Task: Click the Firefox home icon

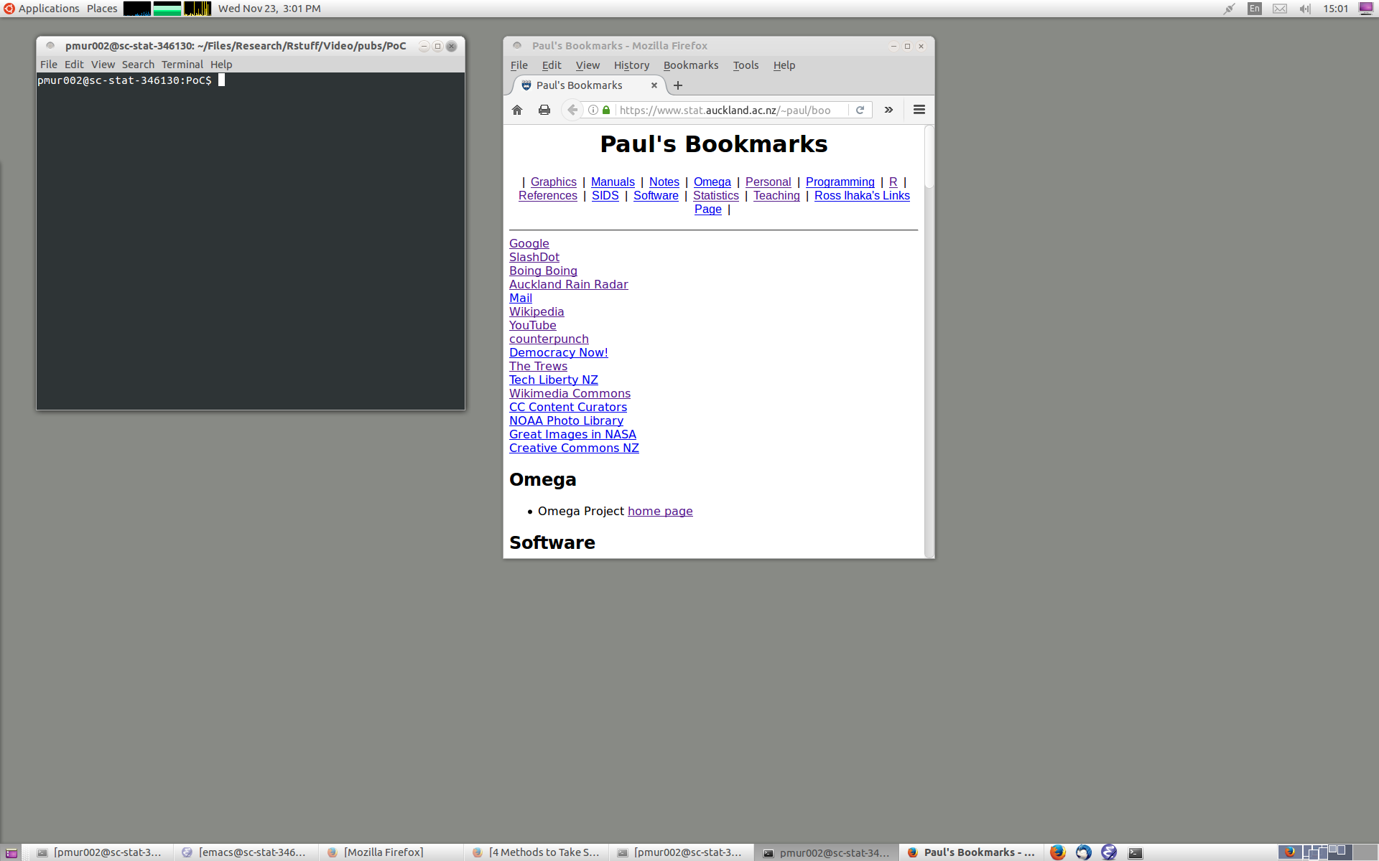Action: point(517,110)
